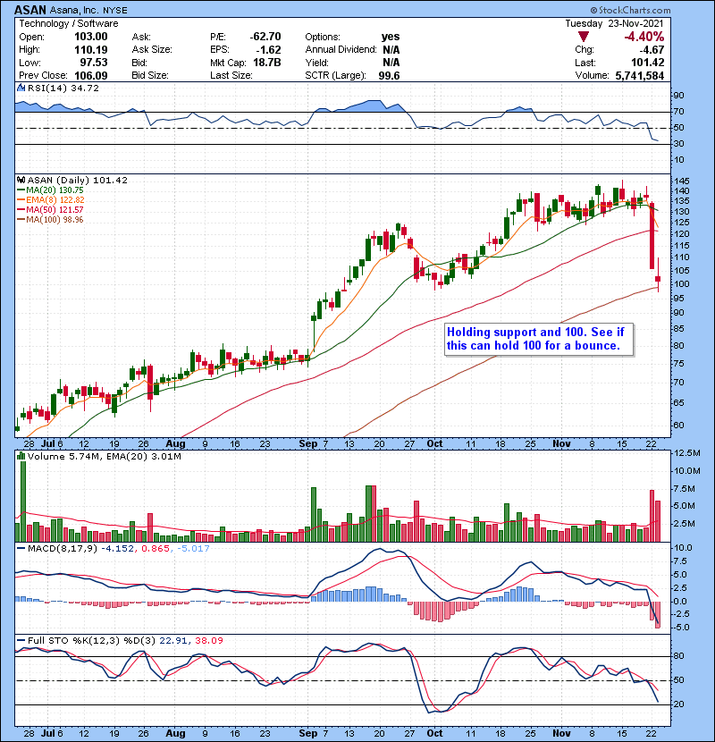Click the RSI indicator icon beside RSI(14)
This screenshot has height=742, width=715.
click(21, 88)
